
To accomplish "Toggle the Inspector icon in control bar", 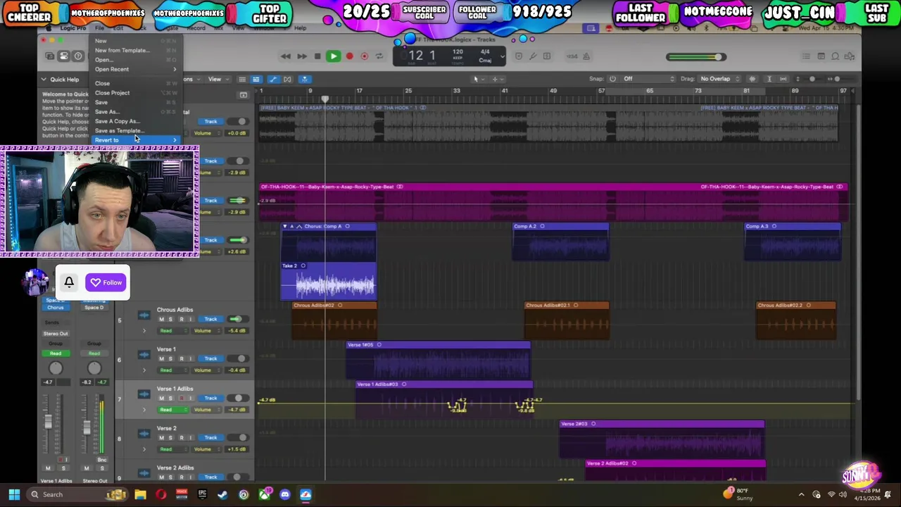I will (63, 56).
